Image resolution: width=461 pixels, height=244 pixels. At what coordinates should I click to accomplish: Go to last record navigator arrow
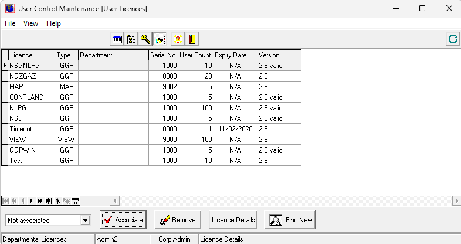[x=49, y=201]
